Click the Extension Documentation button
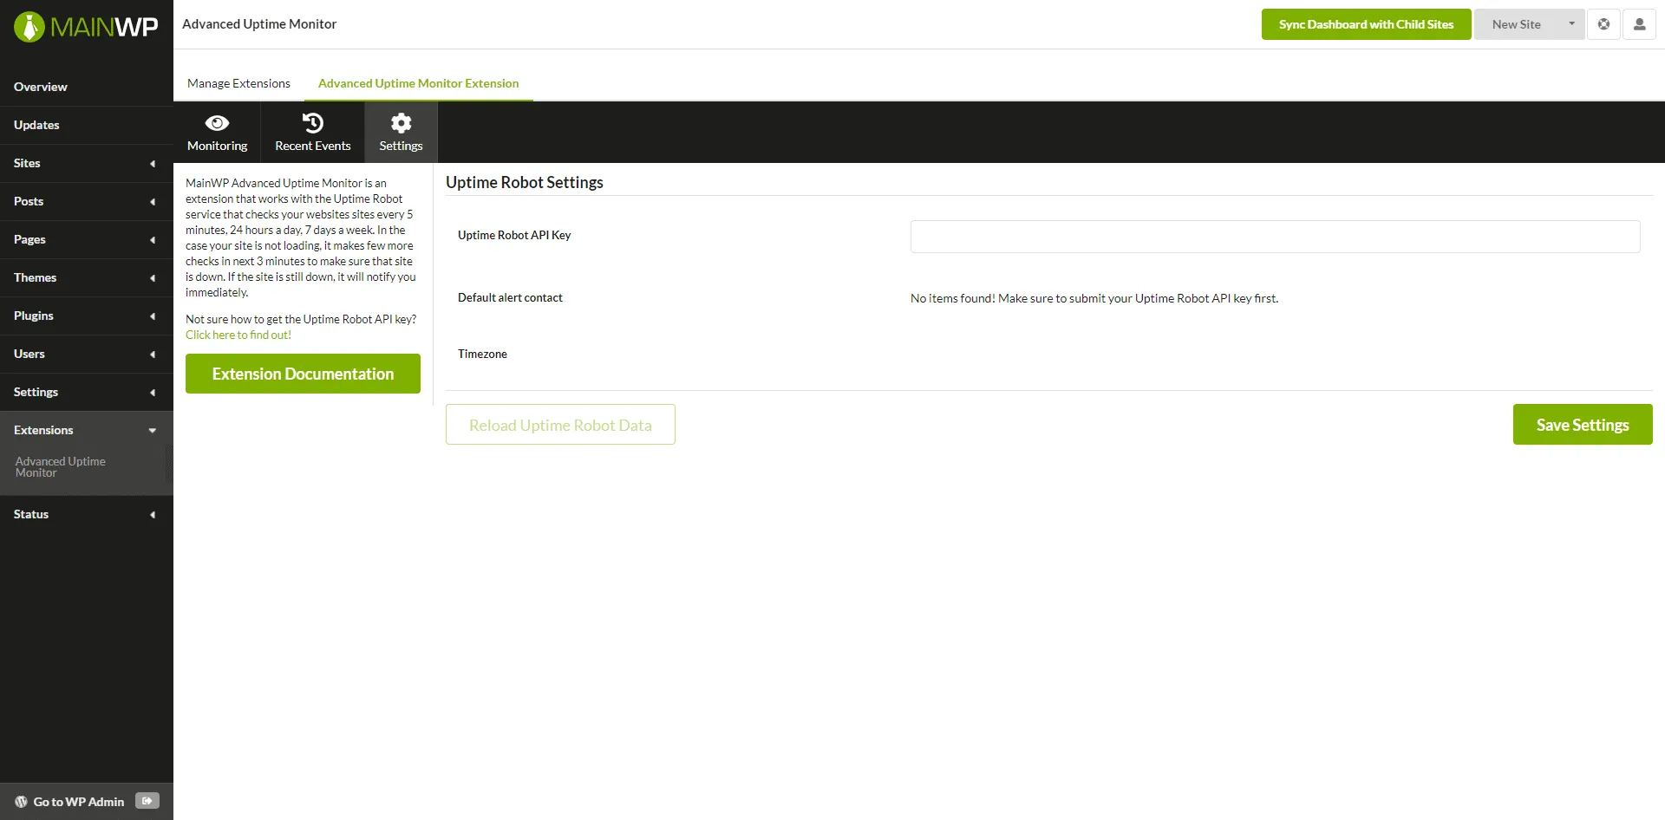This screenshot has width=1665, height=820. pyautogui.click(x=302, y=373)
